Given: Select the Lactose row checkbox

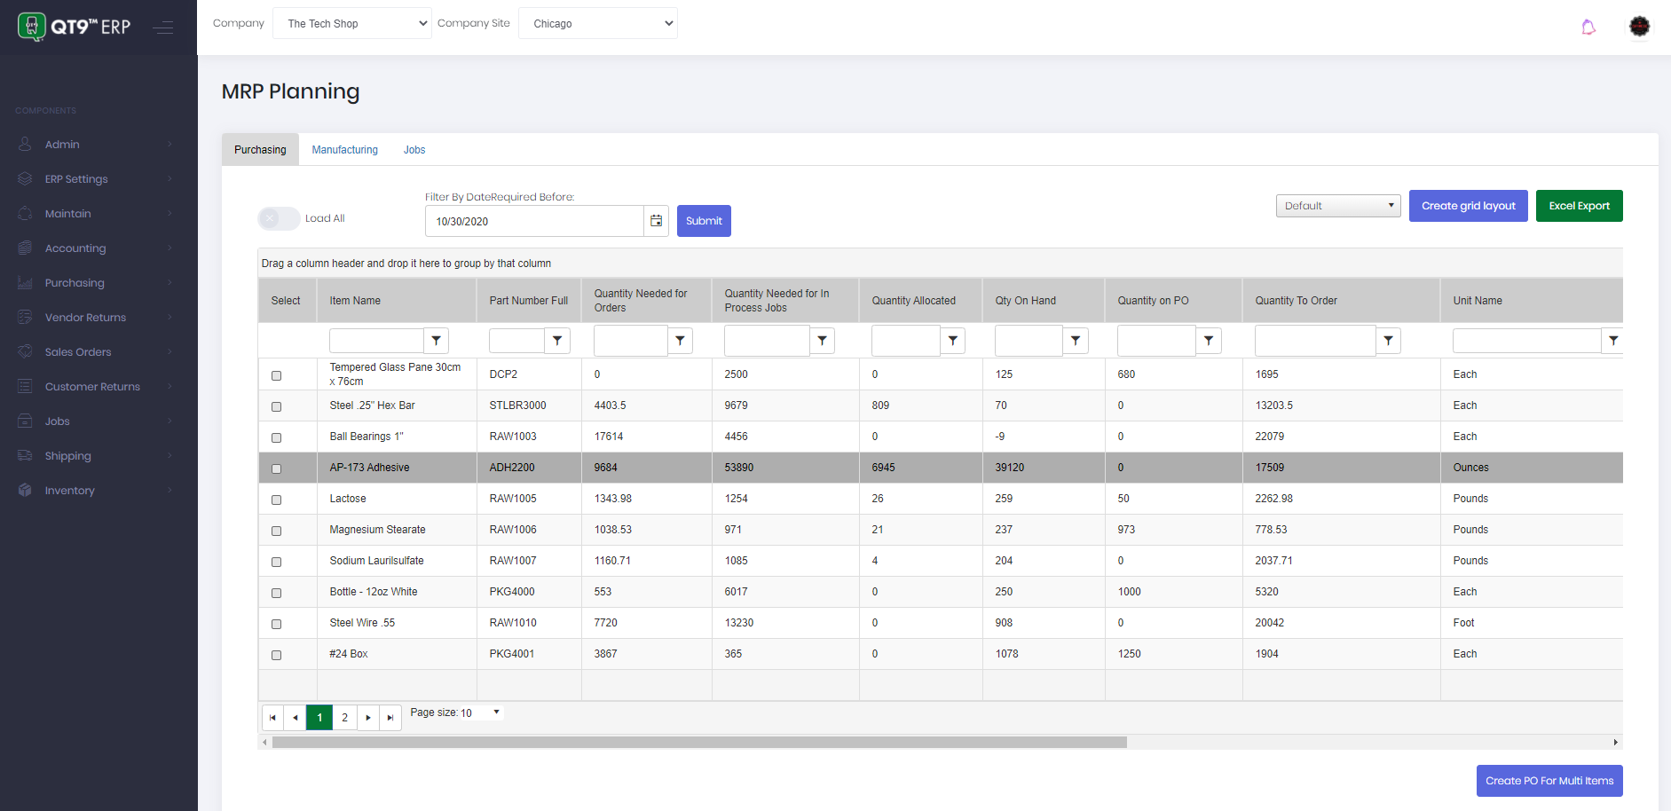Looking at the screenshot, I should [276, 500].
